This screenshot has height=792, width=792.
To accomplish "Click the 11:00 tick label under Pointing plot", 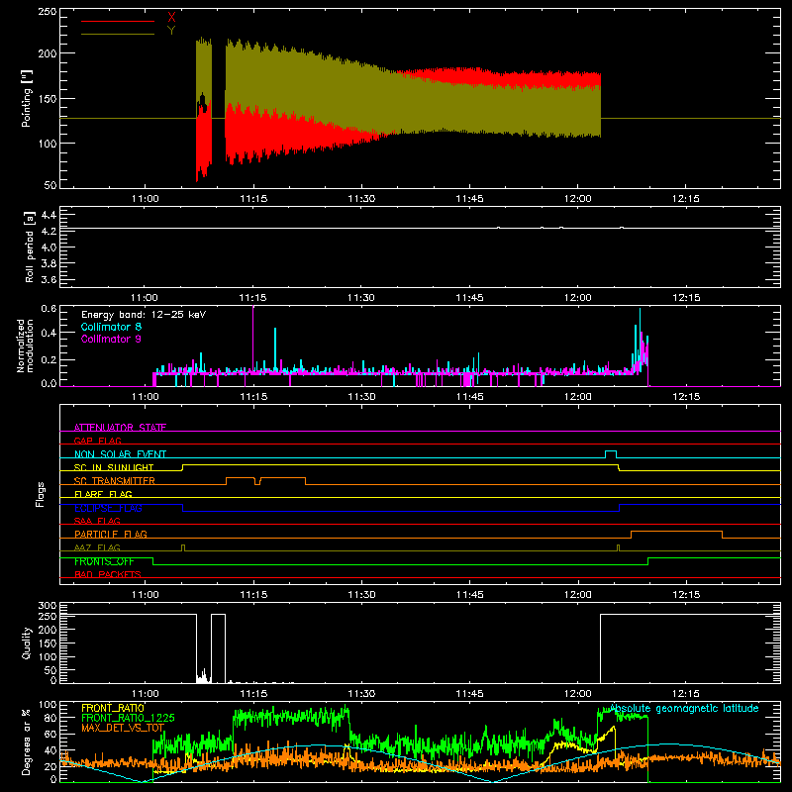I will point(145,199).
